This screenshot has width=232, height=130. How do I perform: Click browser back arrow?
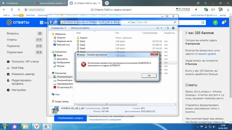4,10
